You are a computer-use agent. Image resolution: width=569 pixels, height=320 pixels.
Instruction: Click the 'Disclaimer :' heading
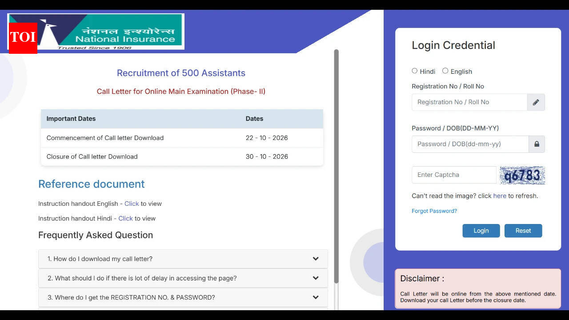pyautogui.click(x=422, y=279)
